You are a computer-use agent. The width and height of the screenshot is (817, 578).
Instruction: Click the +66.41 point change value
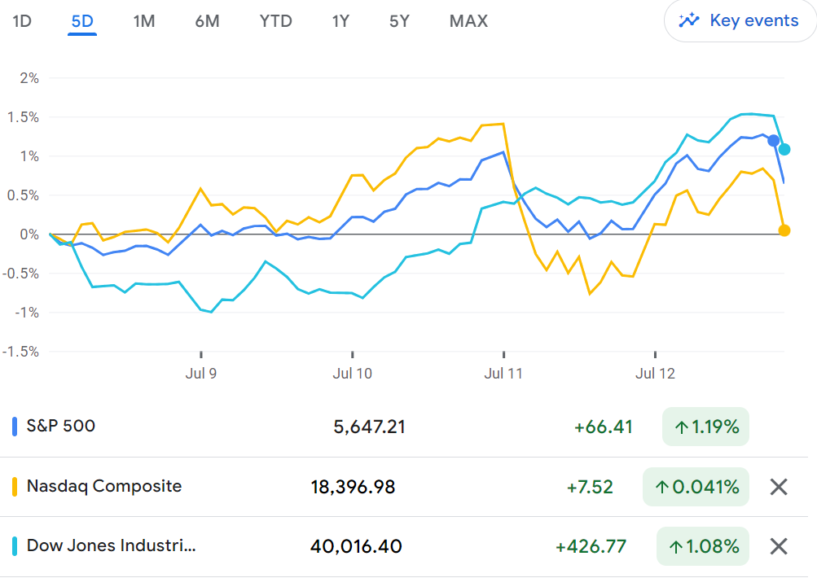pos(603,427)
